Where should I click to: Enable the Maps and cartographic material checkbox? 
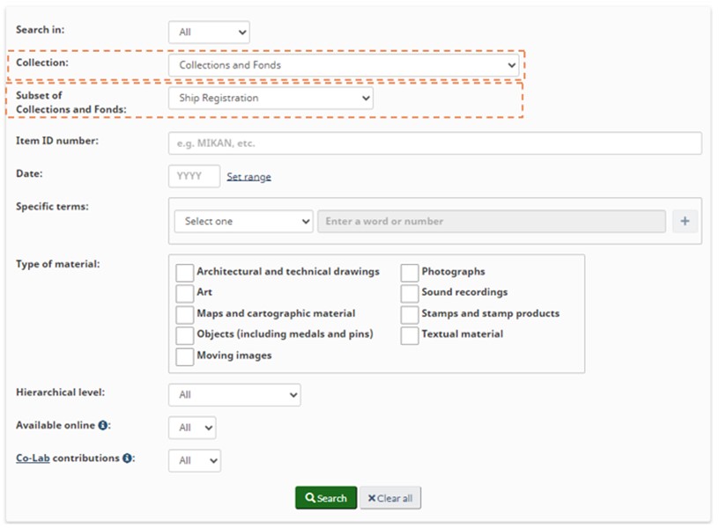click(x=184, y=314)
